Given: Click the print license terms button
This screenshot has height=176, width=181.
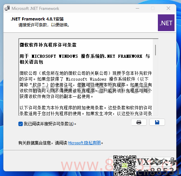Looking at the screenshot, I should pyautogui.click(x=139, y=122).
